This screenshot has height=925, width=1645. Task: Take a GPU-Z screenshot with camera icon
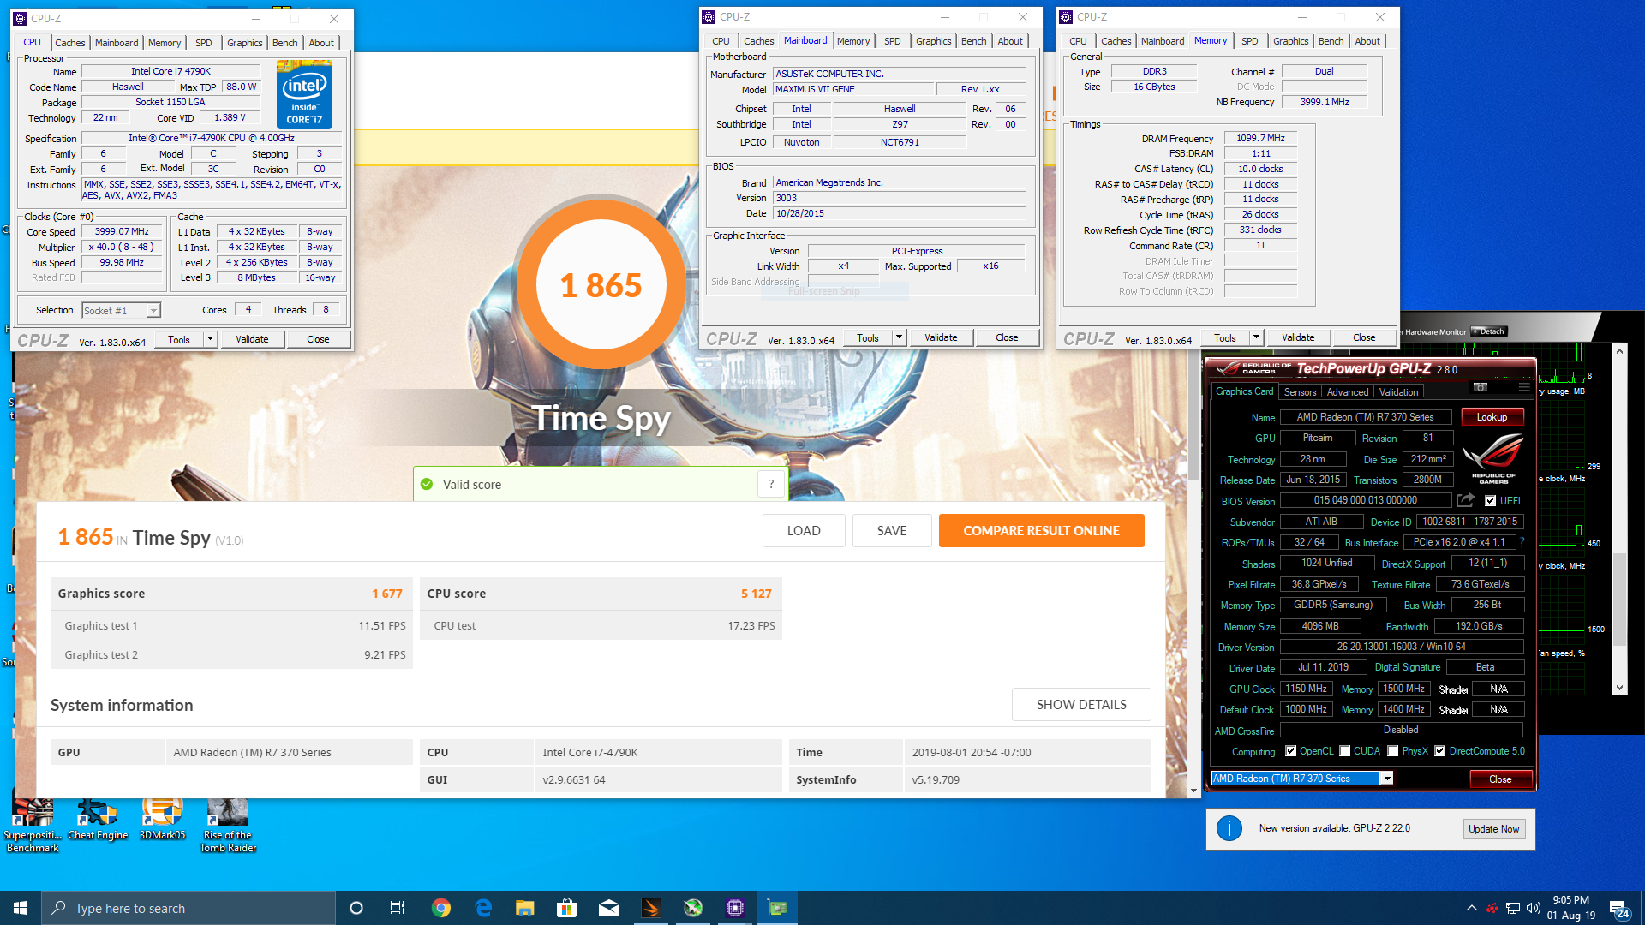(x=1480, y=388)
